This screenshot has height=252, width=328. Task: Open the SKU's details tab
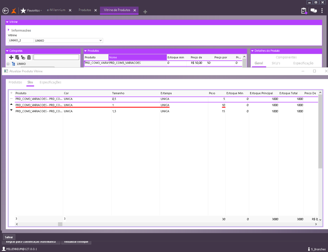276,63
